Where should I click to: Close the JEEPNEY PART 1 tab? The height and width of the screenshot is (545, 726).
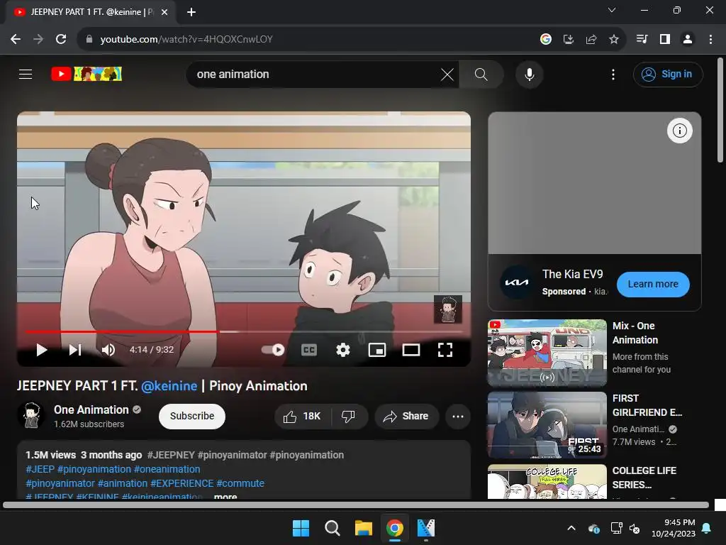164,13
